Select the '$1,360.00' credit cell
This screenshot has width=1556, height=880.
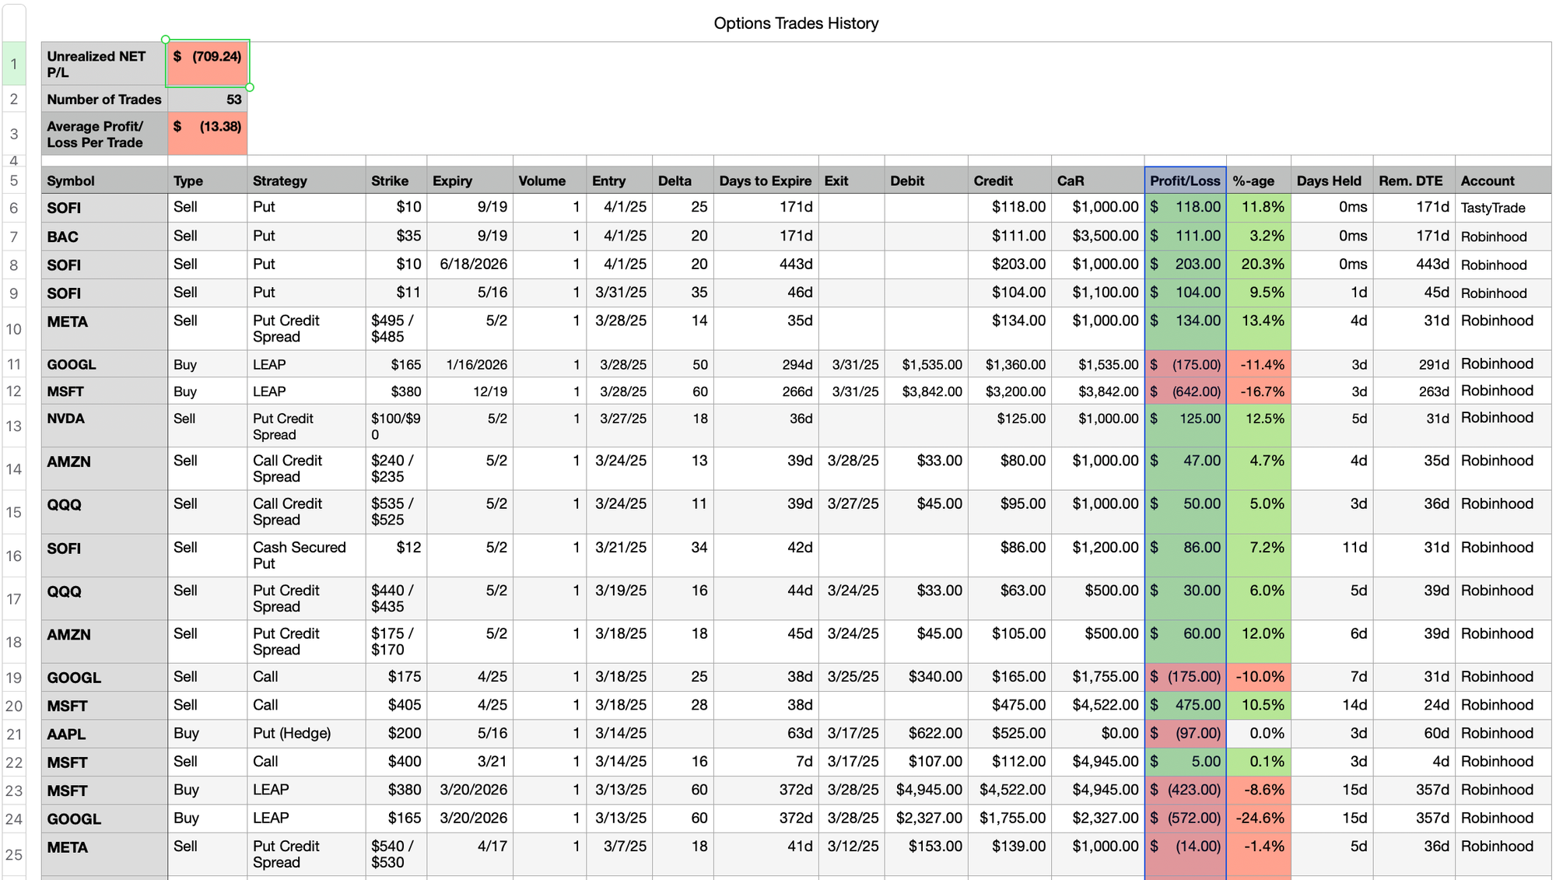(1010, 364)
